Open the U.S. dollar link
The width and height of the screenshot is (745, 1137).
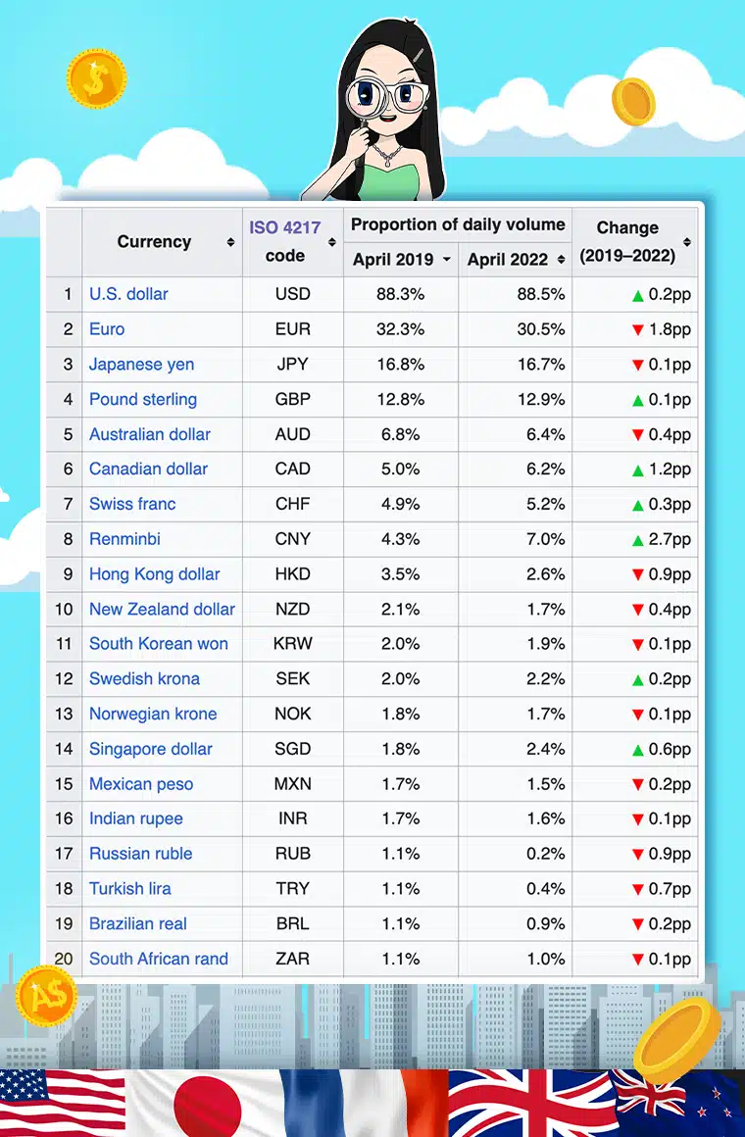(128, 294)
